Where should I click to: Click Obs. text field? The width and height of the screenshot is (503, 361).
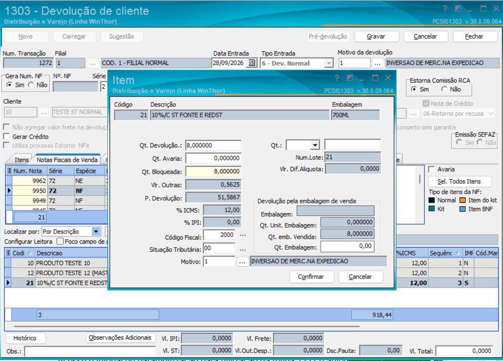click(x=90, y=351)
